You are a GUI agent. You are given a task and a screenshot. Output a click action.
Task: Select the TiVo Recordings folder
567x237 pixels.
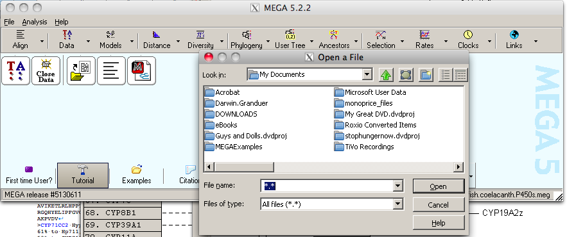pos(364,147)
